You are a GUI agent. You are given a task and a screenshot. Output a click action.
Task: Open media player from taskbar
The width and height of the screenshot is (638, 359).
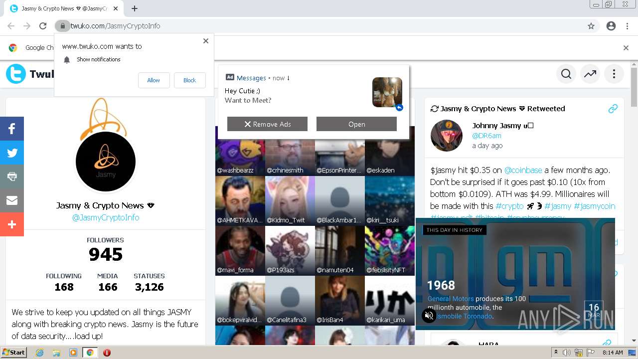point(73,353)
